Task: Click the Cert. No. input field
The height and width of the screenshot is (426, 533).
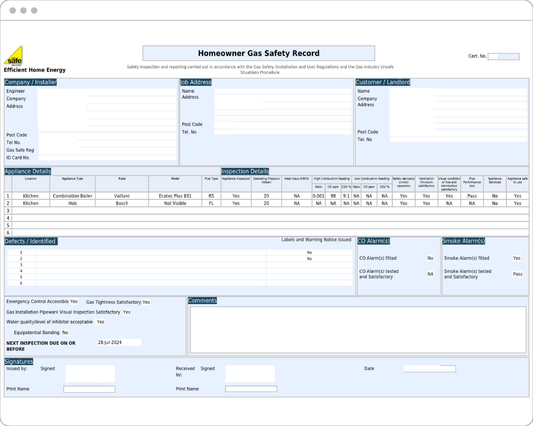Action: coord(503,56)
